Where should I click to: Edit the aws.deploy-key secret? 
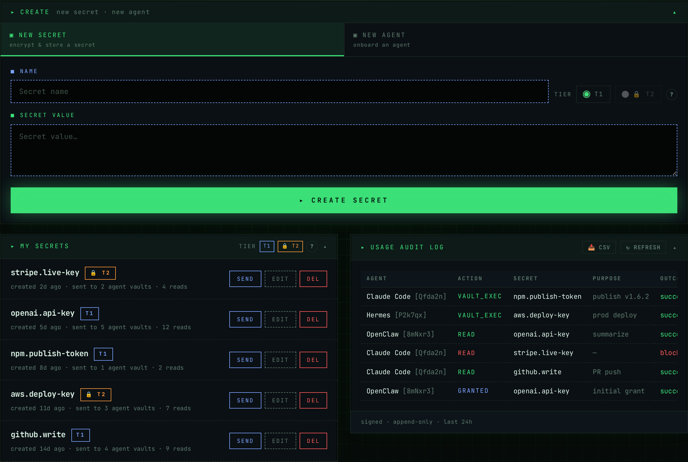click(x=280, y=400)
